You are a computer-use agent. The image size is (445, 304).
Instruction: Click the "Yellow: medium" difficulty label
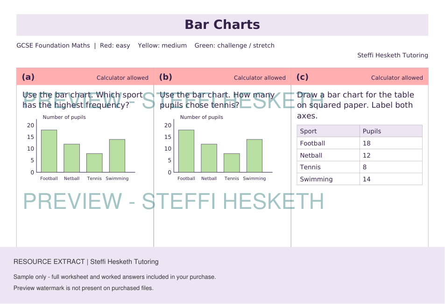click(162, 46)
